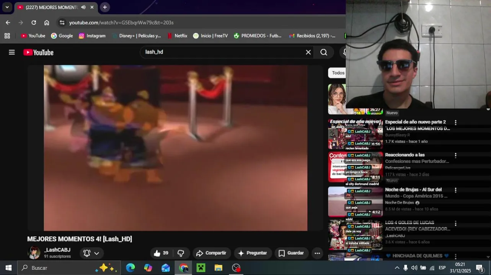This screenshot has width=491, height=275.
Task: Open the Windows notification center
Action: pos(480,268)
